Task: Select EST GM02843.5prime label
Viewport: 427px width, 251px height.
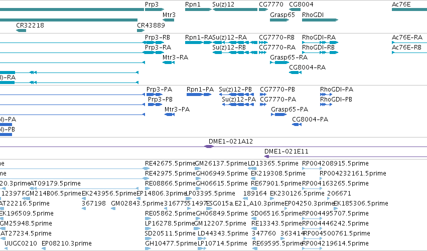Action: [x=137, y=203]
